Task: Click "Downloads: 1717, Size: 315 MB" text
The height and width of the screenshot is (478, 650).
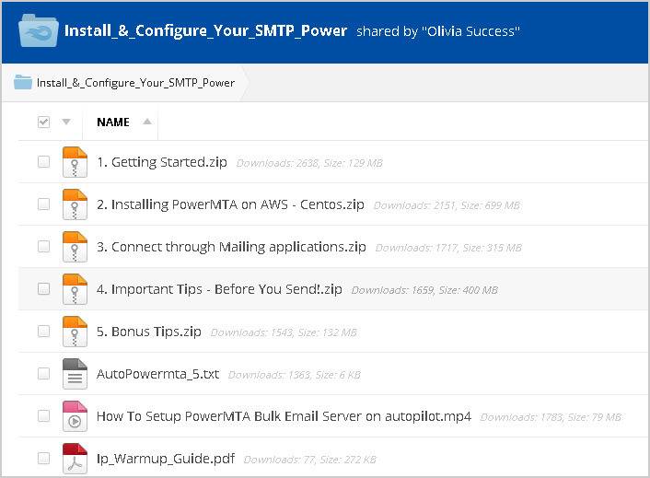Action: (448, 248)
